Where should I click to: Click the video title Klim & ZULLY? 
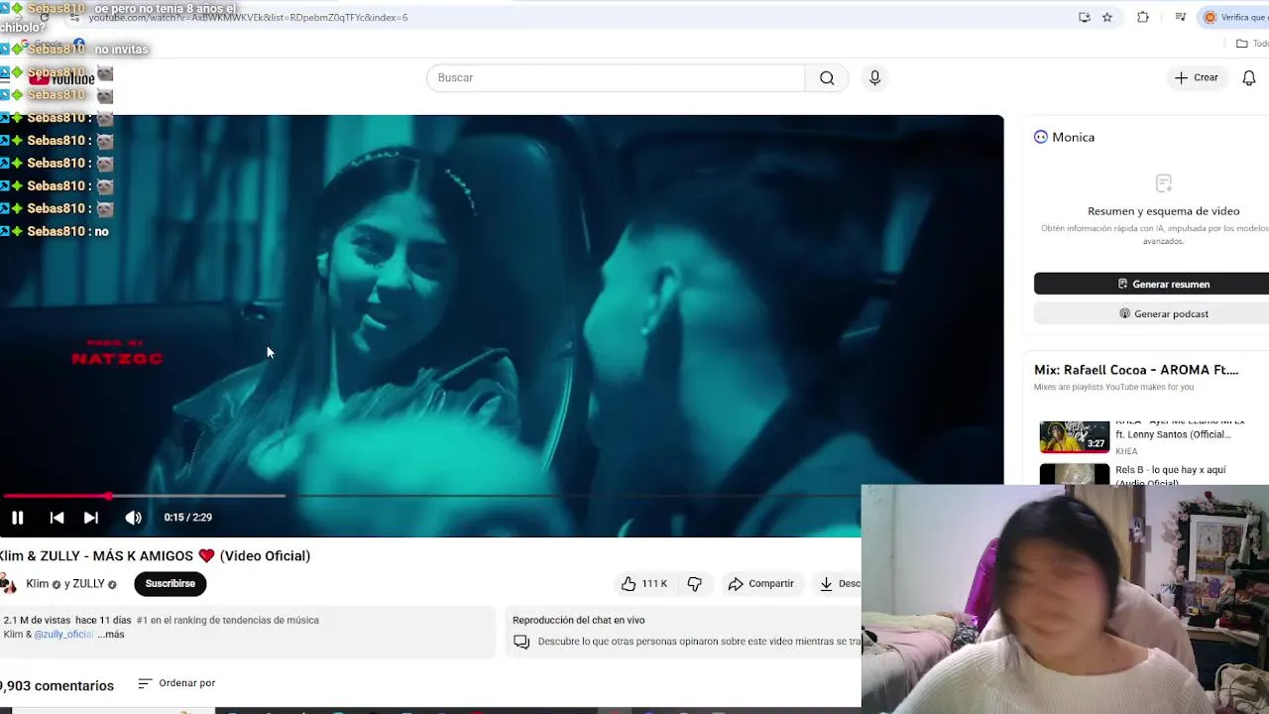156,555
